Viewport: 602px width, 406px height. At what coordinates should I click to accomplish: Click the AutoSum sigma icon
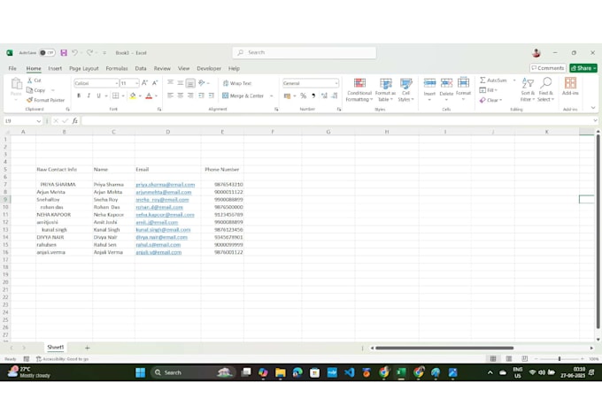click(x=482, y=80)
